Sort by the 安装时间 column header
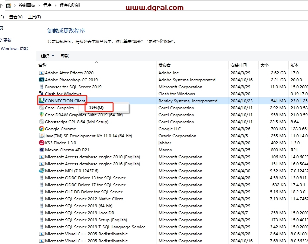This screenshot has height=244, width=308. pos(239,65)
